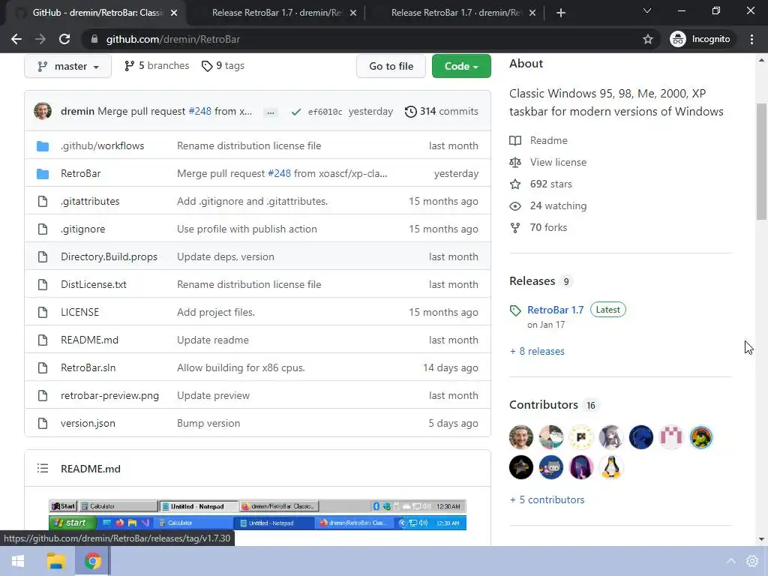
Task: Show hidden tray icons chevron
Action: click(730, 561)
